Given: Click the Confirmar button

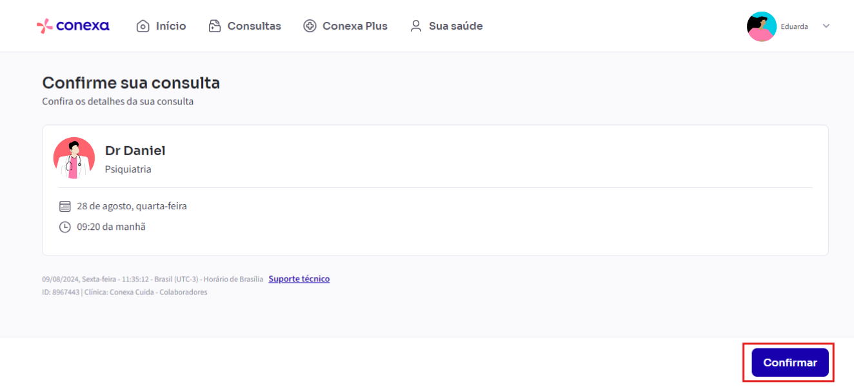Looking at the screenshot, I should pos(790,363).
